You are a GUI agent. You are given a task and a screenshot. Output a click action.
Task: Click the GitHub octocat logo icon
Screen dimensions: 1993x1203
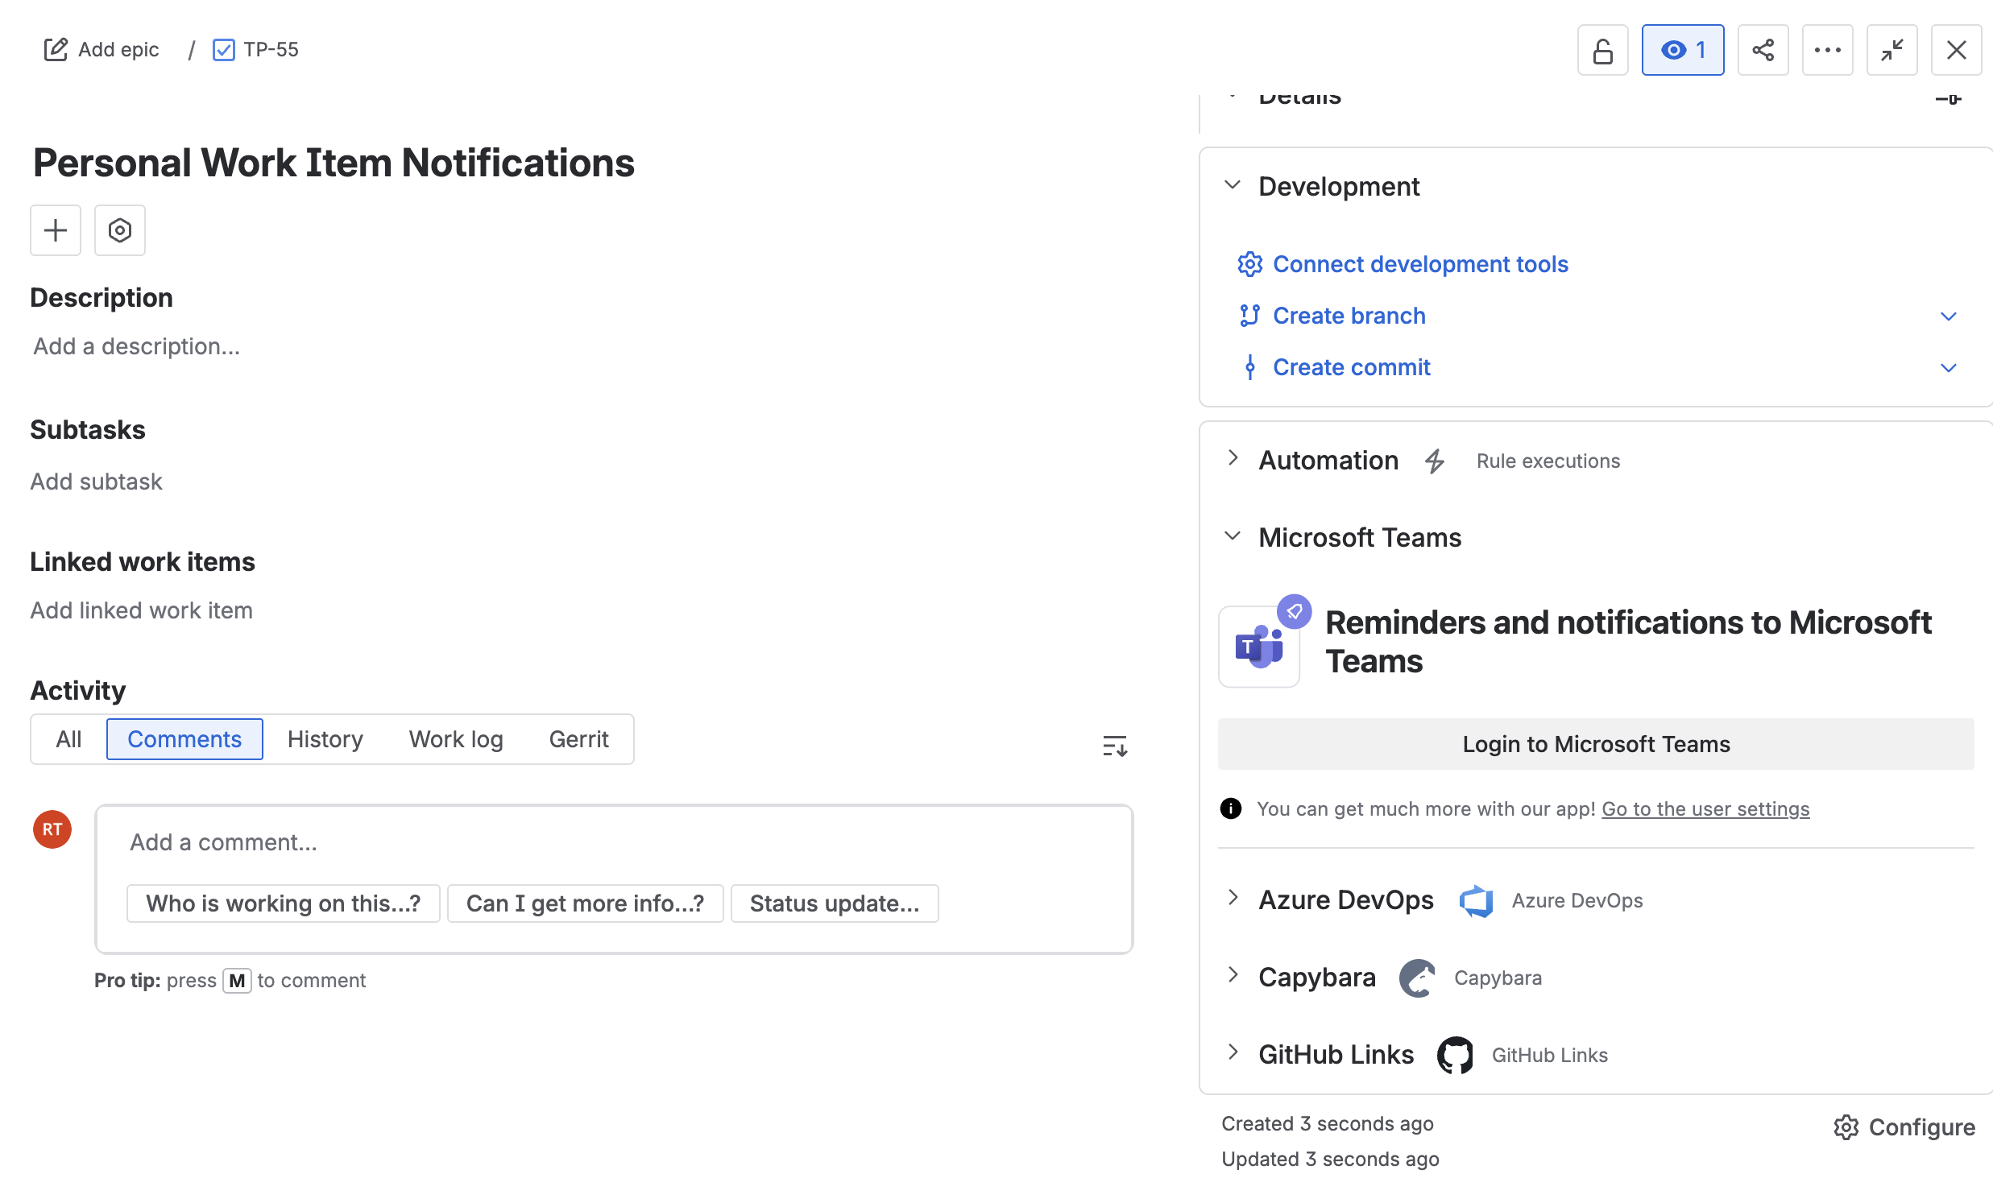tap(1454, 1056)
